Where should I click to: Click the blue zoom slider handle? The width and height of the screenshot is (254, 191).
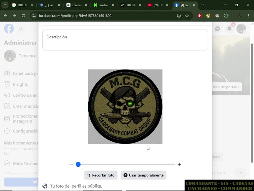tap(78, 164)
